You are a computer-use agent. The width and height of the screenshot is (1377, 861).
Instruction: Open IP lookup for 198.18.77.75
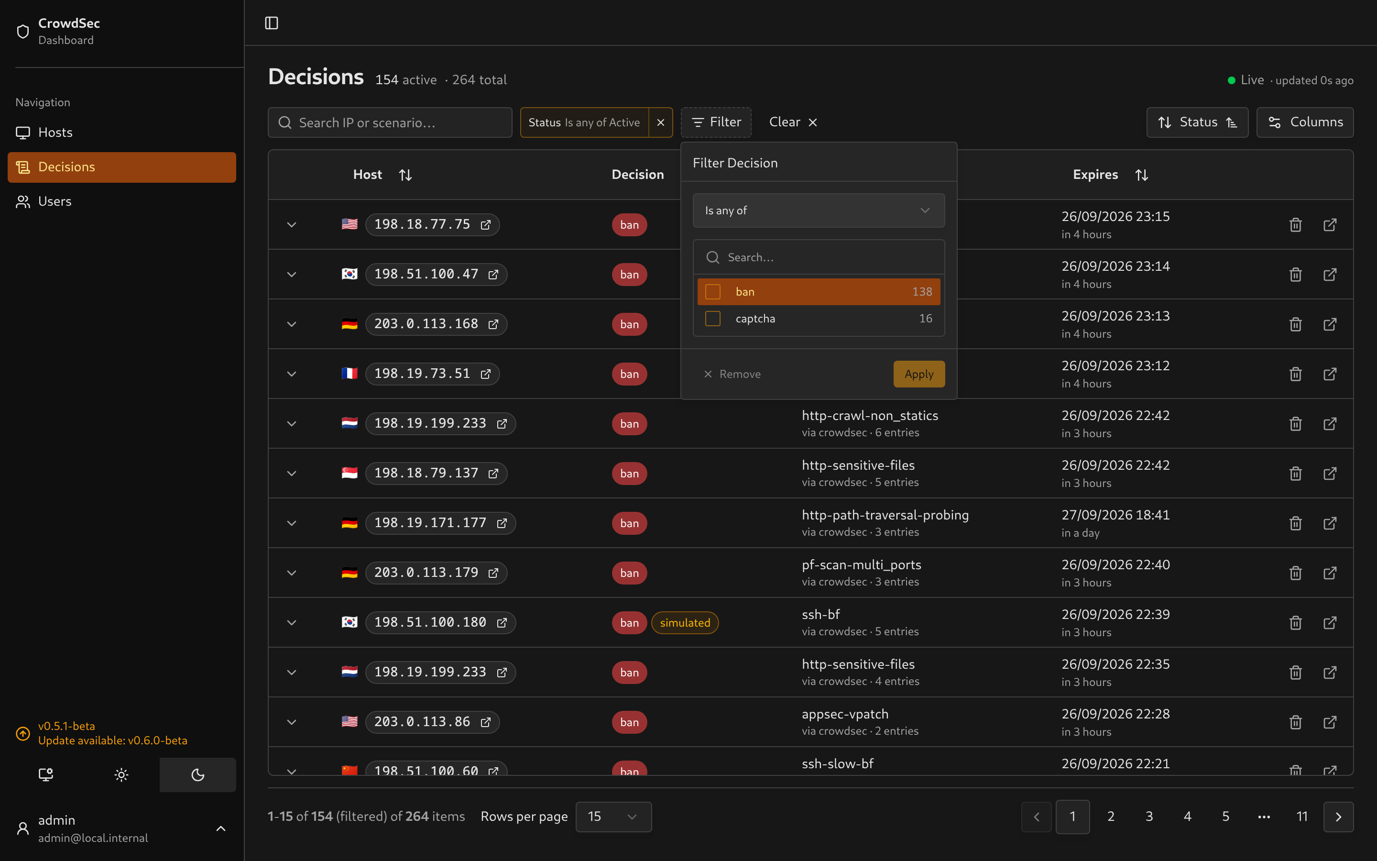tap(485, 225)
